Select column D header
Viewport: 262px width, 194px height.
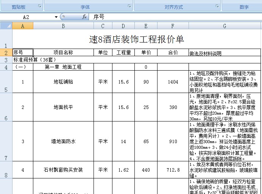click(123, 26)
